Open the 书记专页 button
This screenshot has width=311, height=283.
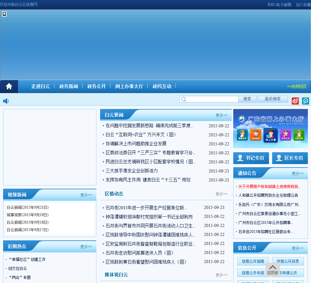click(251, 158)
